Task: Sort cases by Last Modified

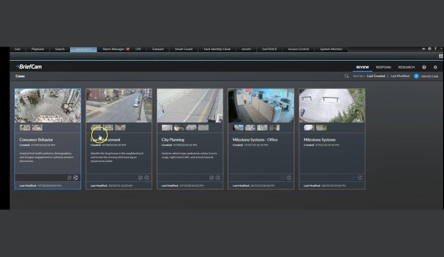Action: pyautogui.click(x=400, y=76)
